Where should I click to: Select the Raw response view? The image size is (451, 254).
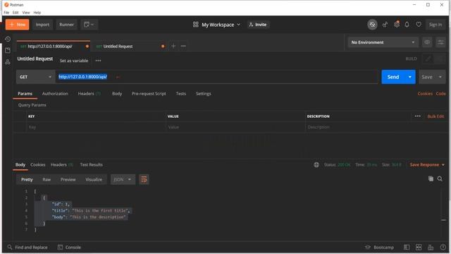(x=47, y=179)
